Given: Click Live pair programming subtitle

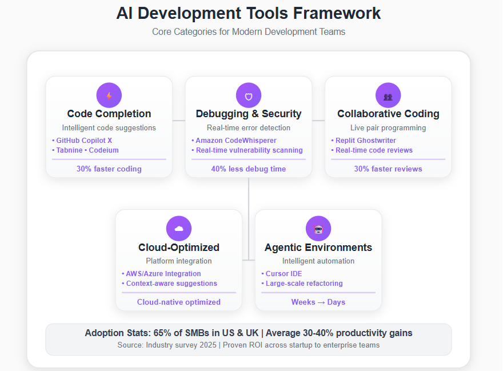Looking at the screenshot, I should (388, 127).
